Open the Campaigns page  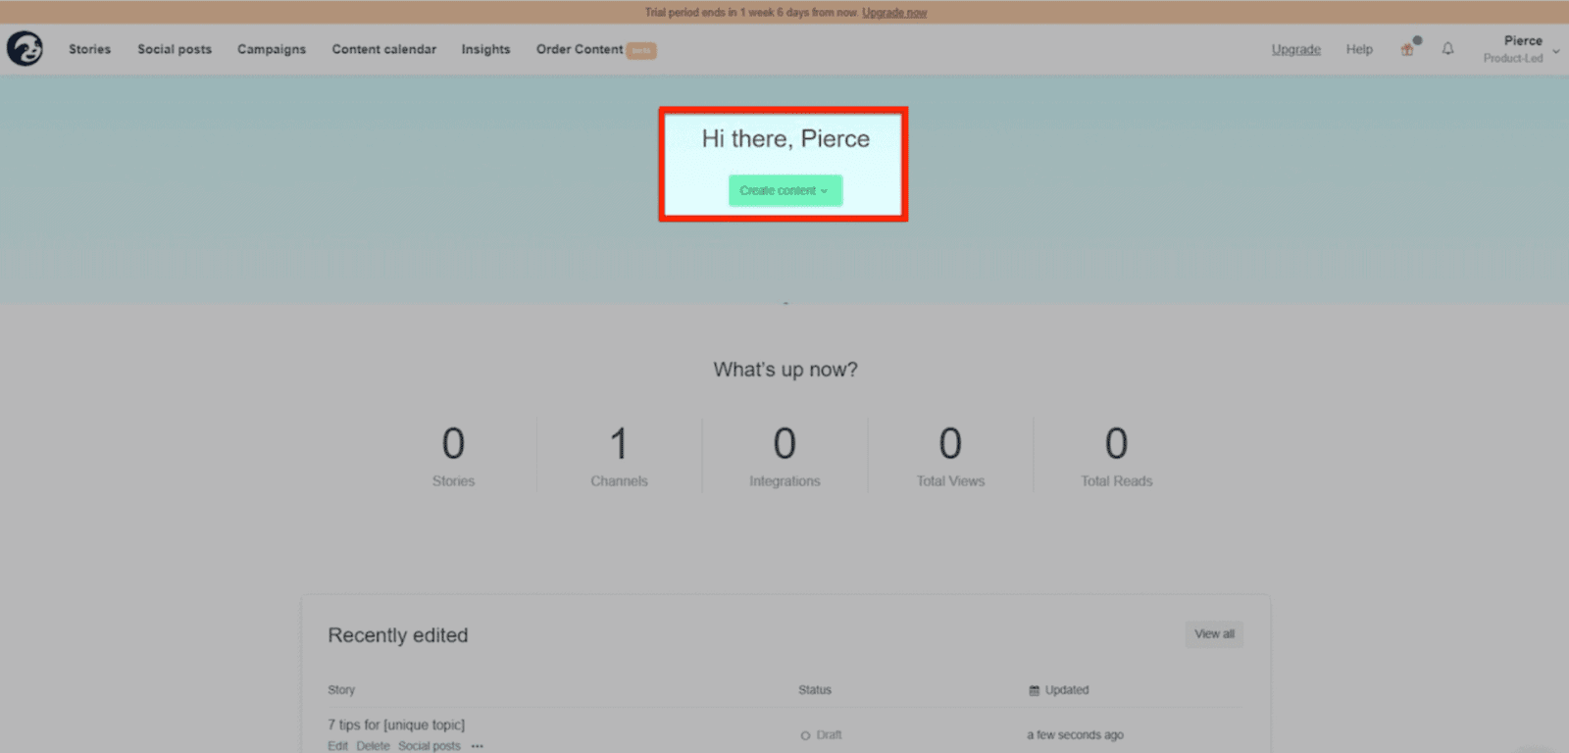272,49
